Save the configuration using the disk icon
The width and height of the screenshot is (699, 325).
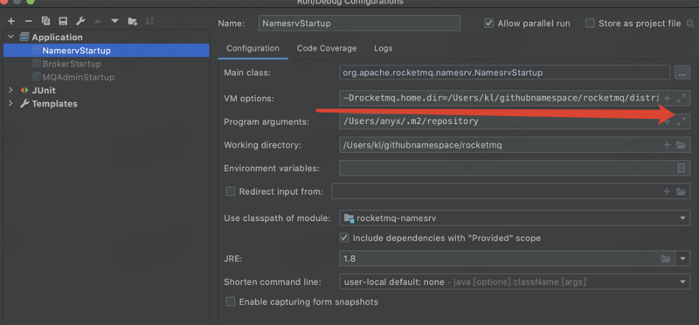point(63,21)
